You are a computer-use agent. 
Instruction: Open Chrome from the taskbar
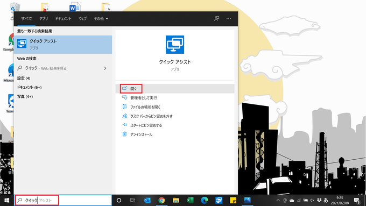click(x=161, y=200)
